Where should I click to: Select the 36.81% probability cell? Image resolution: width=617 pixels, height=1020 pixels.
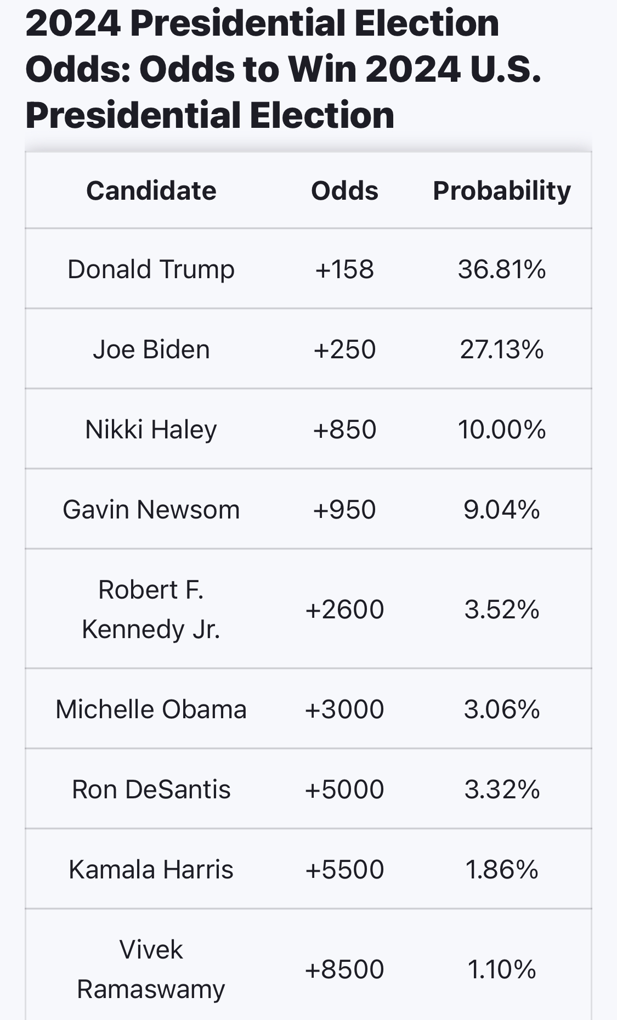pyautogui.click(x=502, y=269)
